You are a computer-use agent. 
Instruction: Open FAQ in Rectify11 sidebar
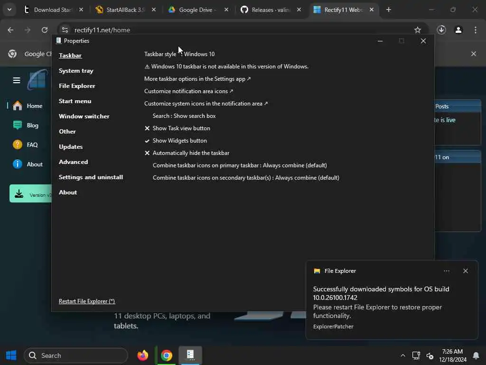click(x=26, y=145)
